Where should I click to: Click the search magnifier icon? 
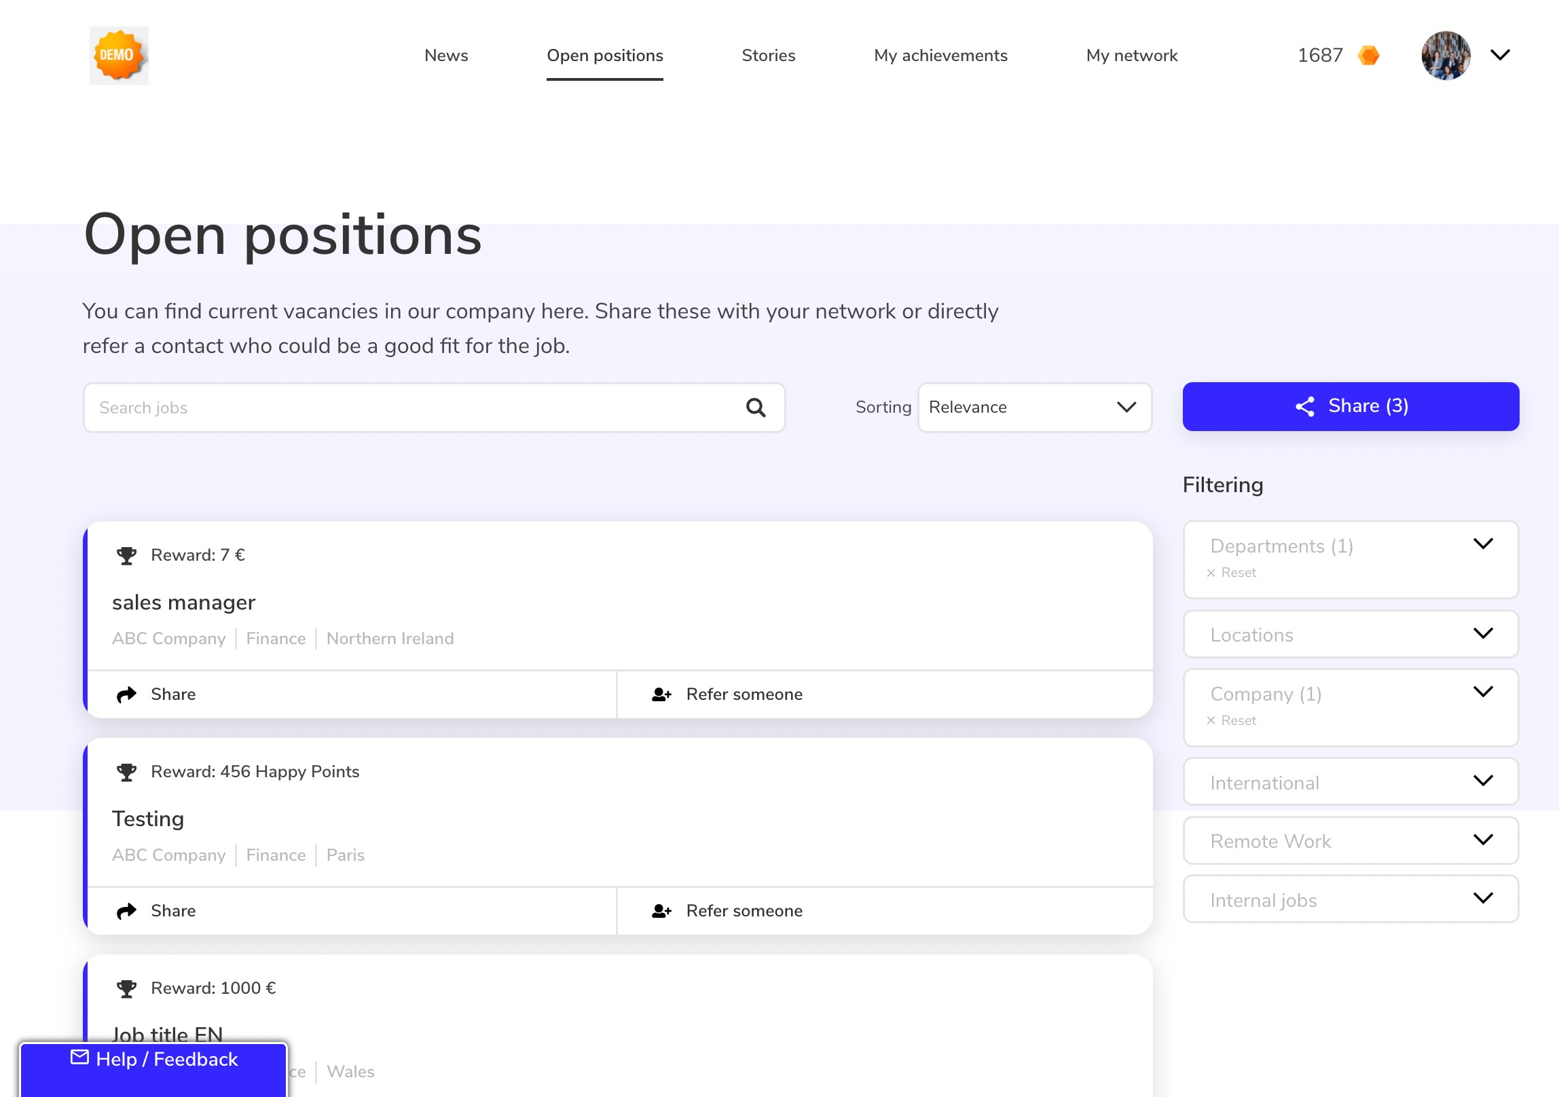tap(756, 407)
